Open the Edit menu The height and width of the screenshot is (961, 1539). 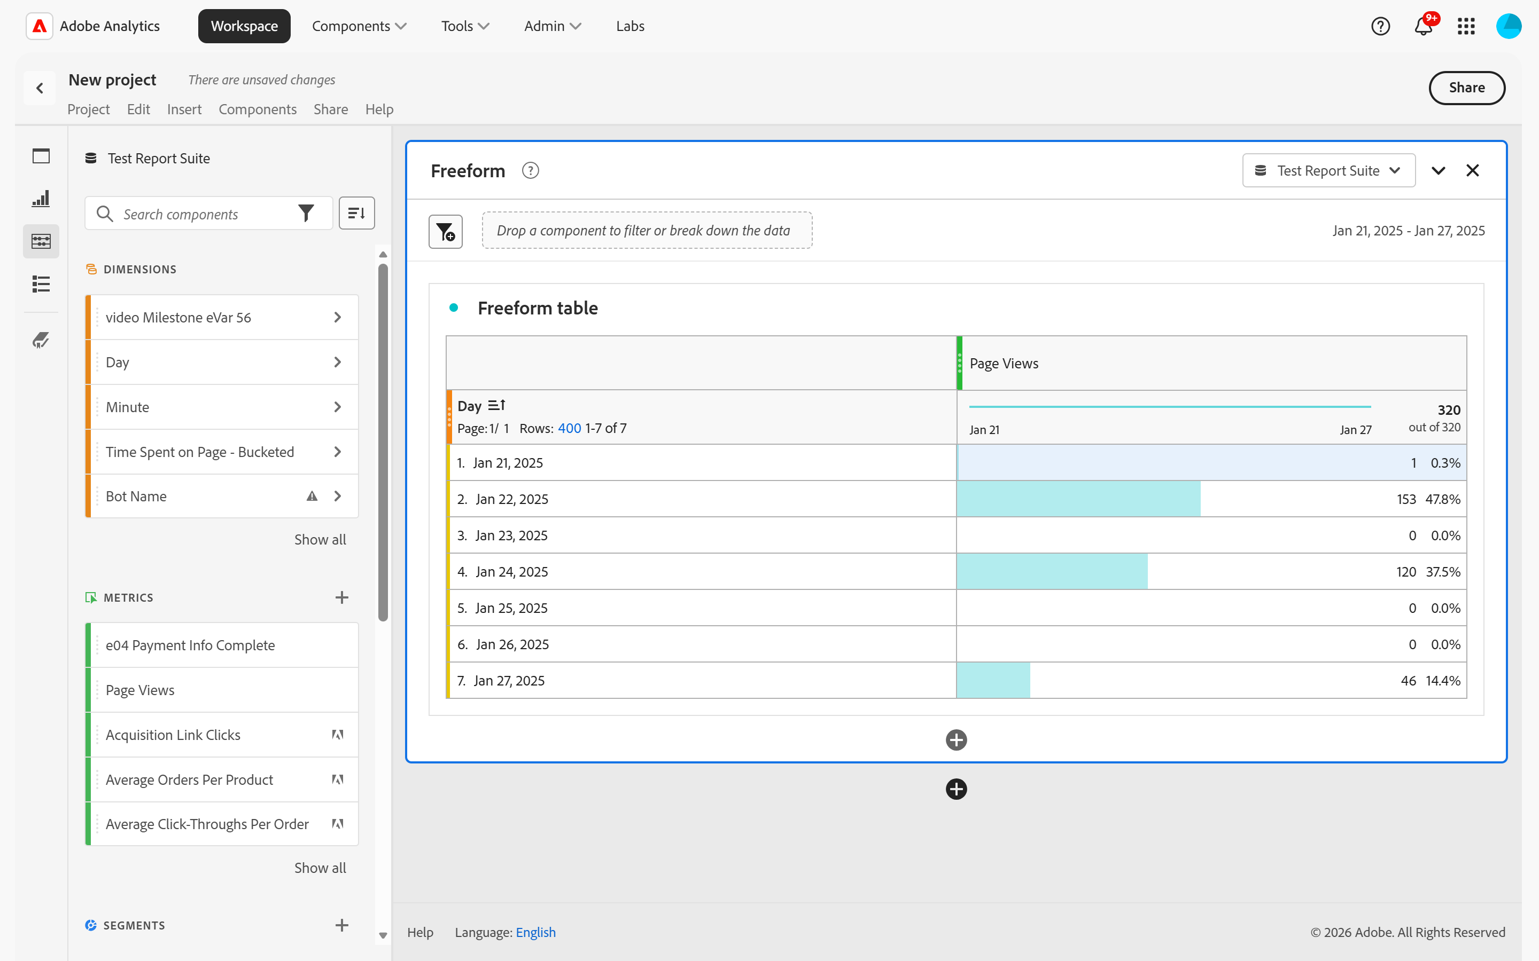tap(138, 109)
